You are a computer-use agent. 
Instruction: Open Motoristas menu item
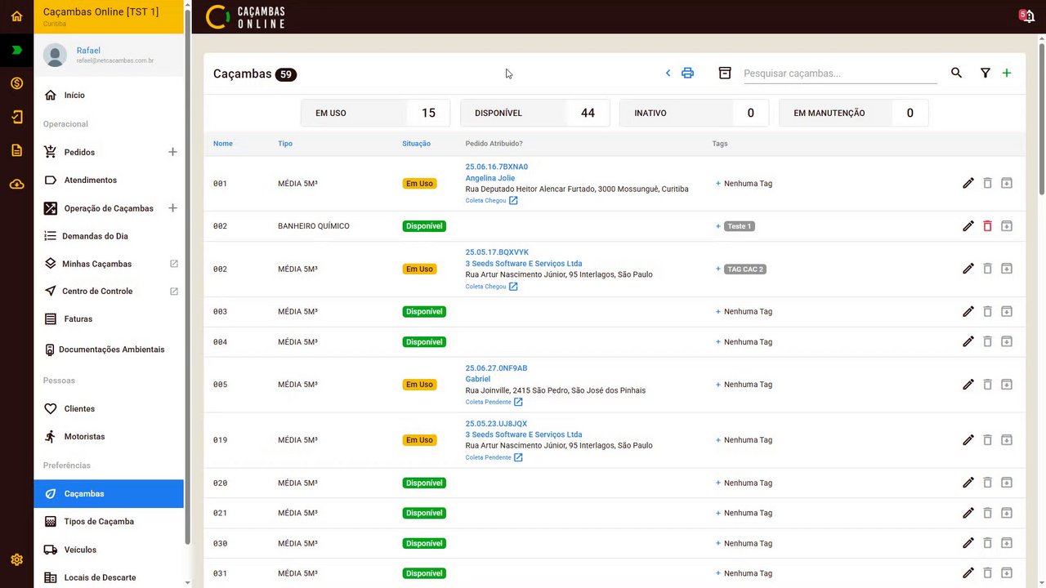point(109,436)
